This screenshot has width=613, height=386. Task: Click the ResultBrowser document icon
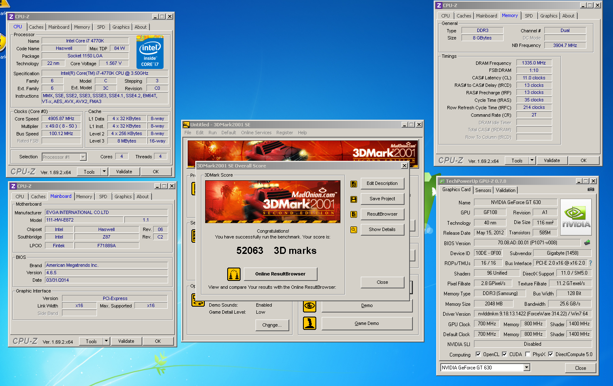coord(354,214)
